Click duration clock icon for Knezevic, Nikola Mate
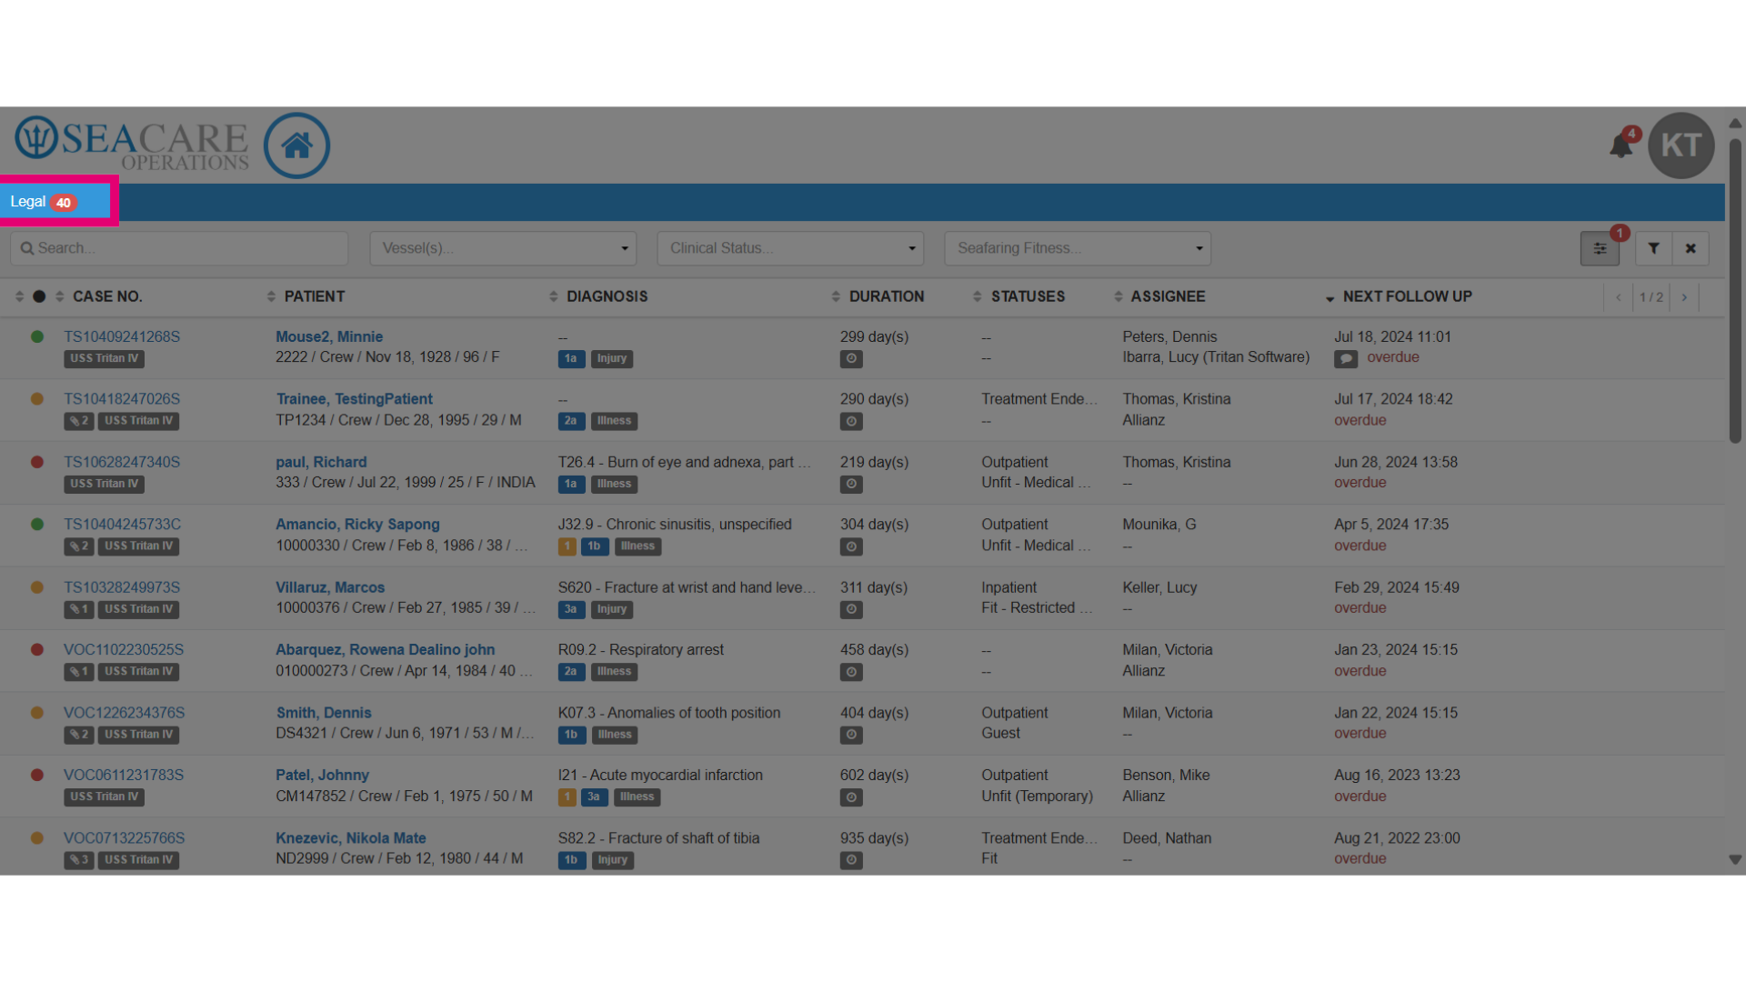 pos(851,860)
